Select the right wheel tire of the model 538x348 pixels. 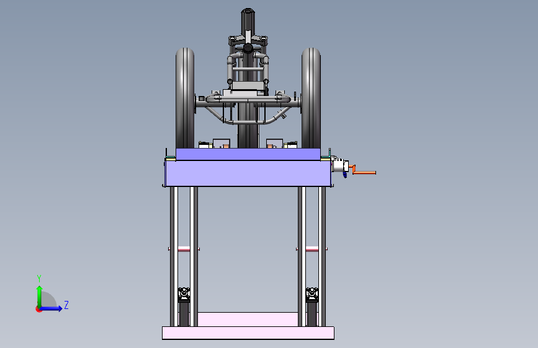pyautogui.click(x=312, y=98)
